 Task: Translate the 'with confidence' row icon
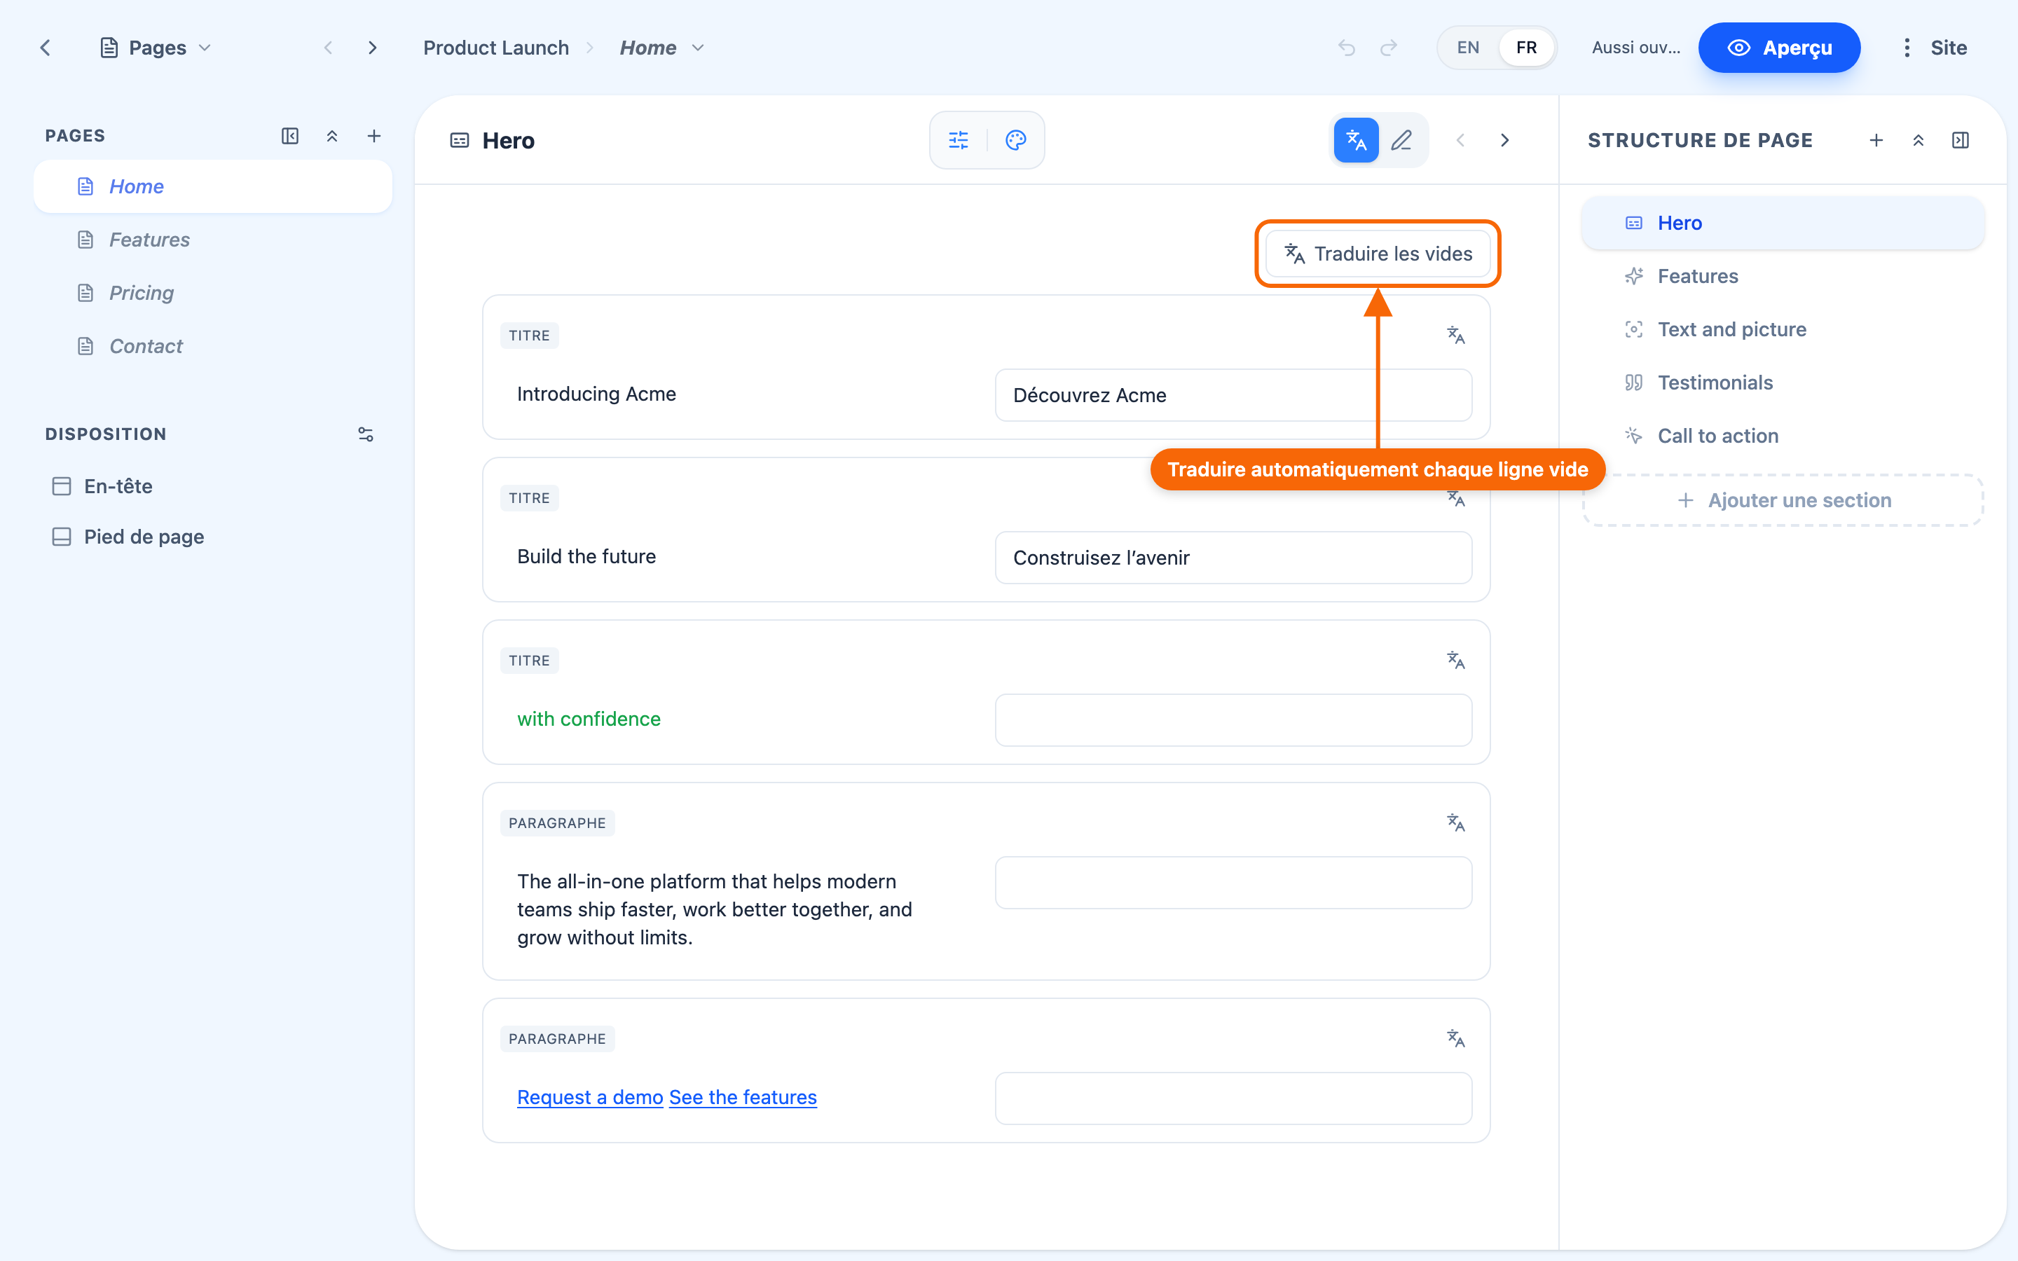pos(1456,661)
